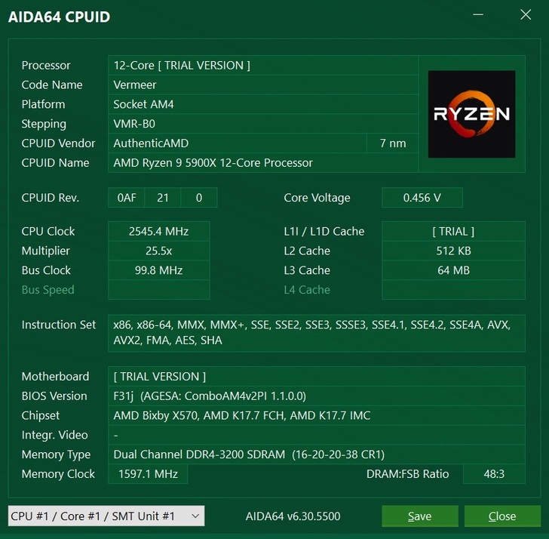Screen dimensions: 549x539
Task: Click the CPUID Rev. 0AF box
Action: tap(127, 198)
